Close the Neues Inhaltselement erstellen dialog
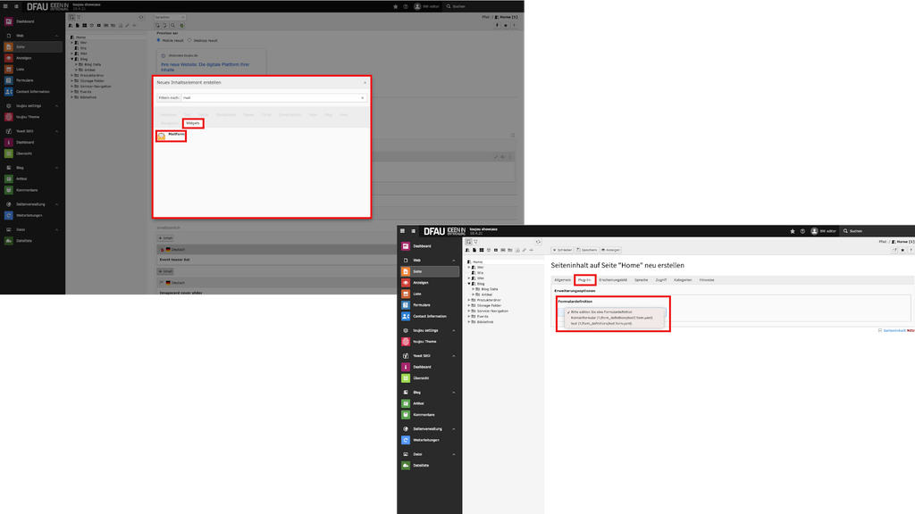 click(x=365, y=82)
